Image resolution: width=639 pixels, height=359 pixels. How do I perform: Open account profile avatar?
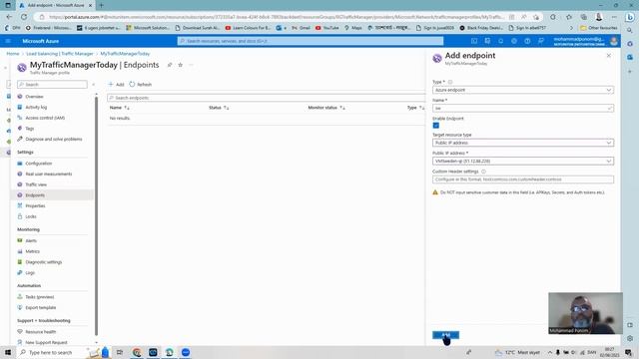[614, 41]
